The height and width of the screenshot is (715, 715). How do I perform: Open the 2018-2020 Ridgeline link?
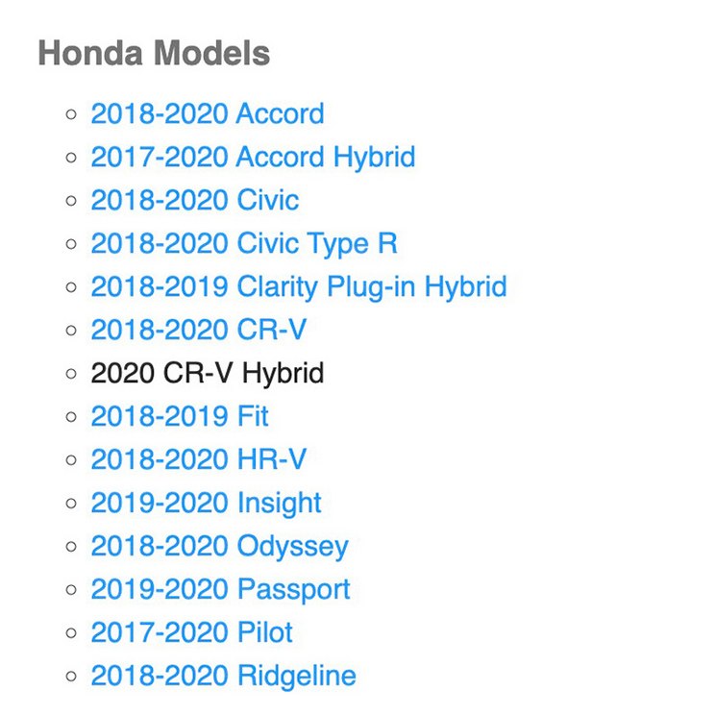(223, 676)
